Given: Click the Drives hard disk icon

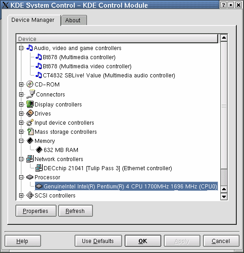Looking at the screenshot, I should (x=30, y=113).
